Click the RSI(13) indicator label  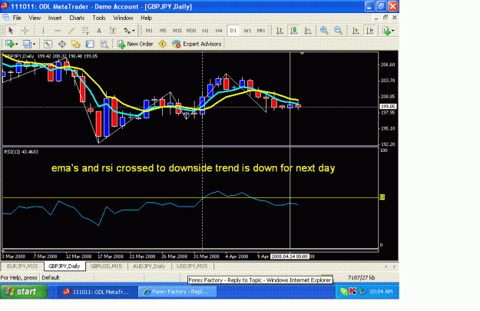click(x=22, y=152)
